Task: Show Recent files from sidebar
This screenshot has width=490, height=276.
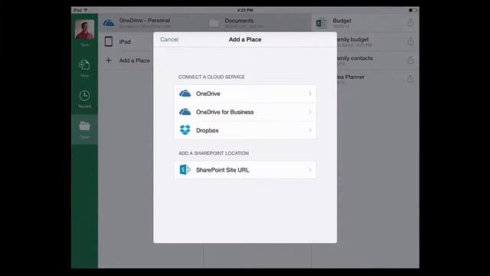Action: [84, 99]
